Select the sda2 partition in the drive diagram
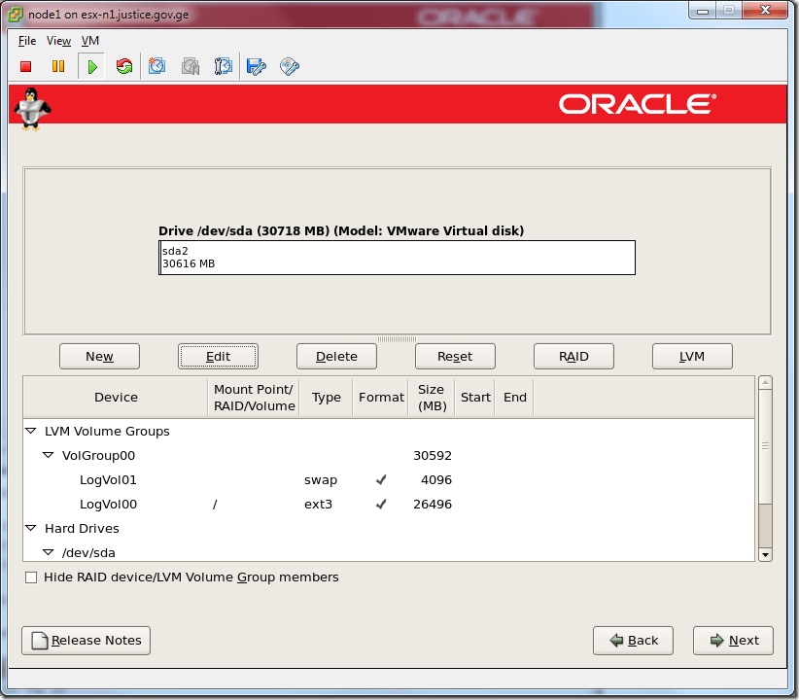Viewport: 799px width, 700px height. click(x=397, y=257)
